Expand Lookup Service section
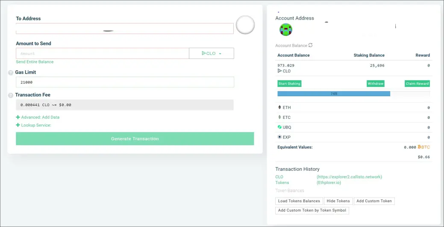Viewport: 444px width, 227px height. coord(36,125)
